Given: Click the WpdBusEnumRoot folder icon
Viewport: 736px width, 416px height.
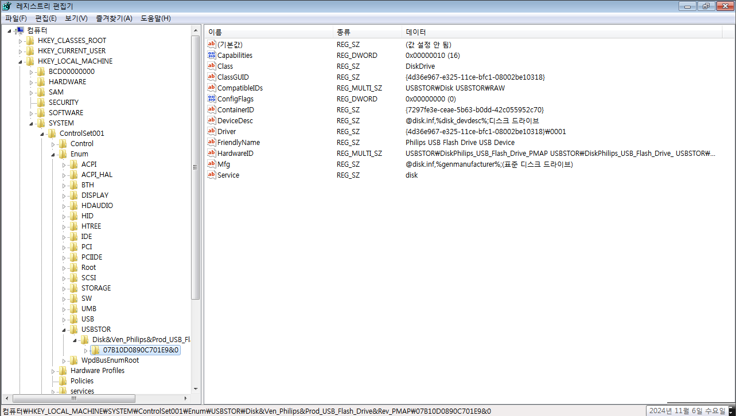Looking at the screenshot, I should [x=74, y=360].
